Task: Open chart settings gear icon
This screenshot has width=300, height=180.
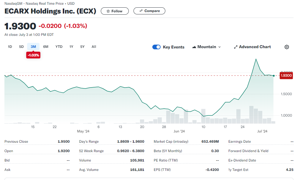Action: 287,47
